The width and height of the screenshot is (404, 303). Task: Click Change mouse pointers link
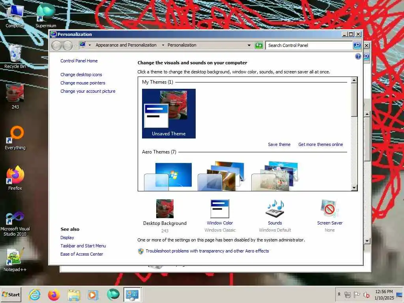83,83
